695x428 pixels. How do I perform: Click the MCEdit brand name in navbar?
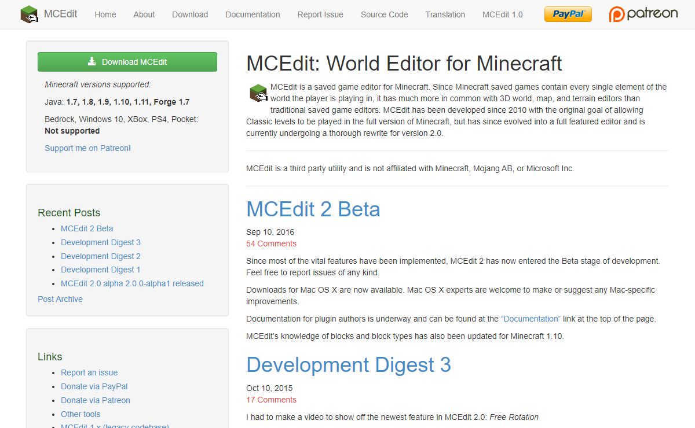pos(60,14)
